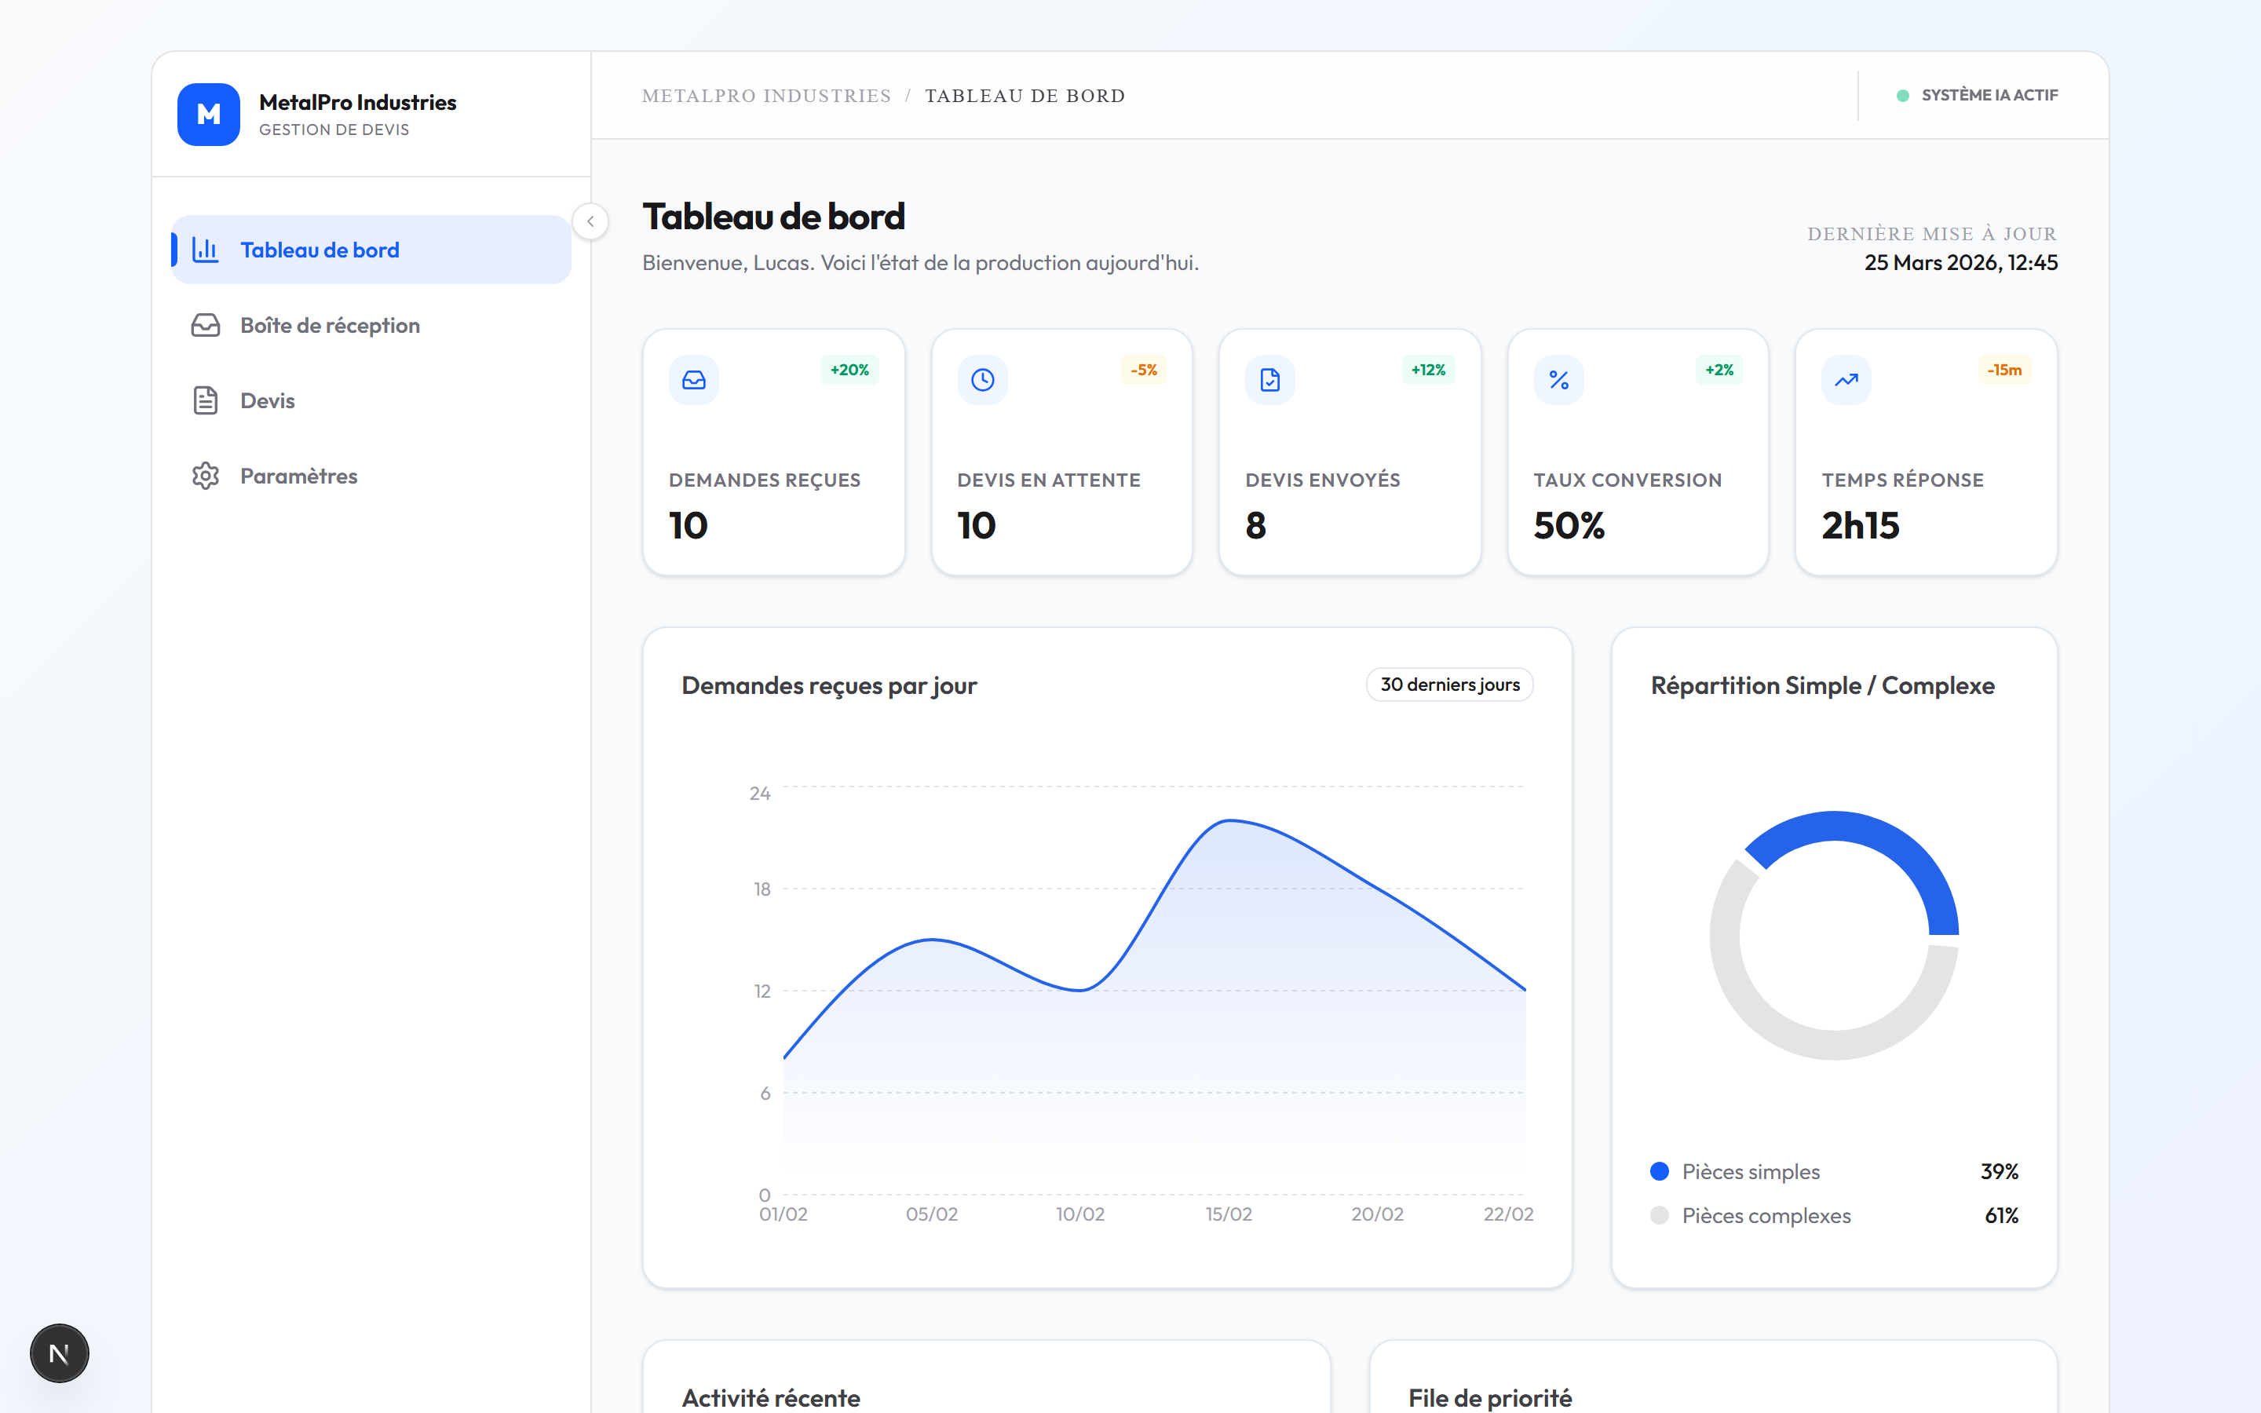The height and width of the screenshot is (1413, 2261).
Task: Click the 10/02 x-axis label
Action: [x=1080, y=1214]
